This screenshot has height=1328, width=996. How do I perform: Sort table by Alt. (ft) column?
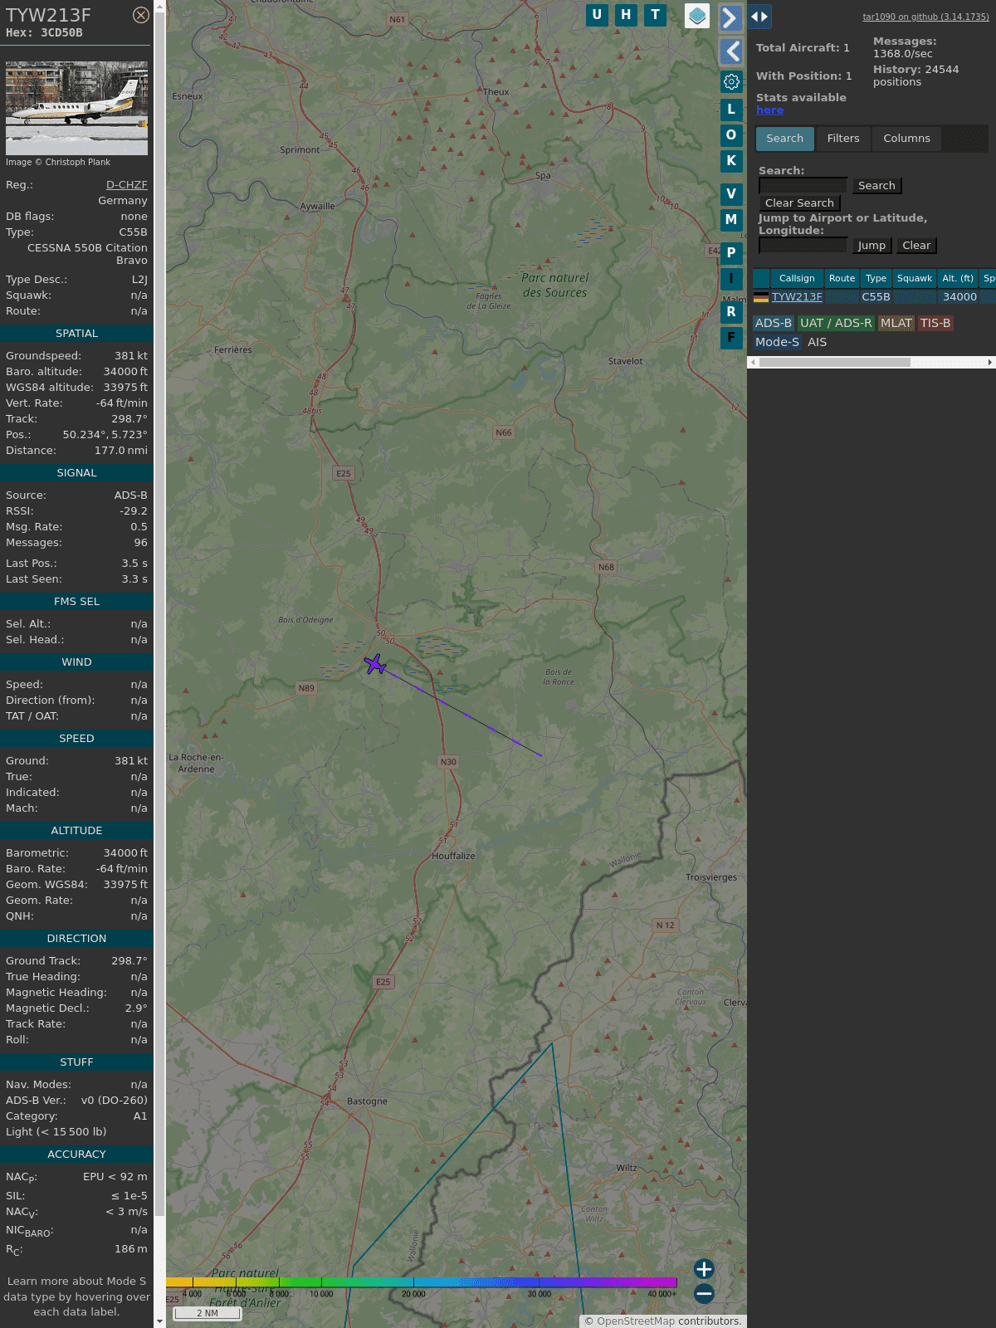(x=958, y=279)
